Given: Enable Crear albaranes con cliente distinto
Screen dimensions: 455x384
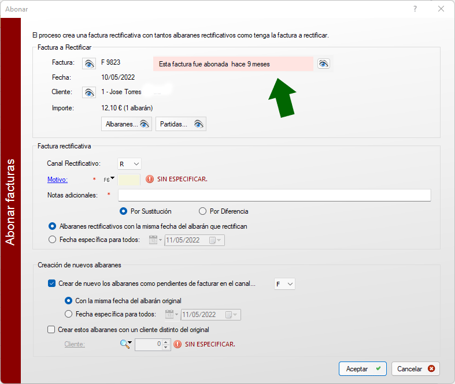Looking at the screenshot, I should pos(51,330).
